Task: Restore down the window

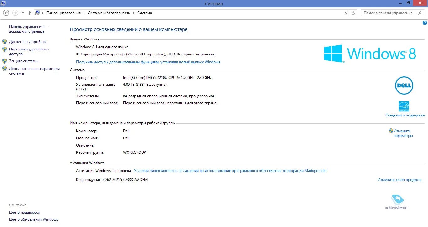Action: (409, 3)
